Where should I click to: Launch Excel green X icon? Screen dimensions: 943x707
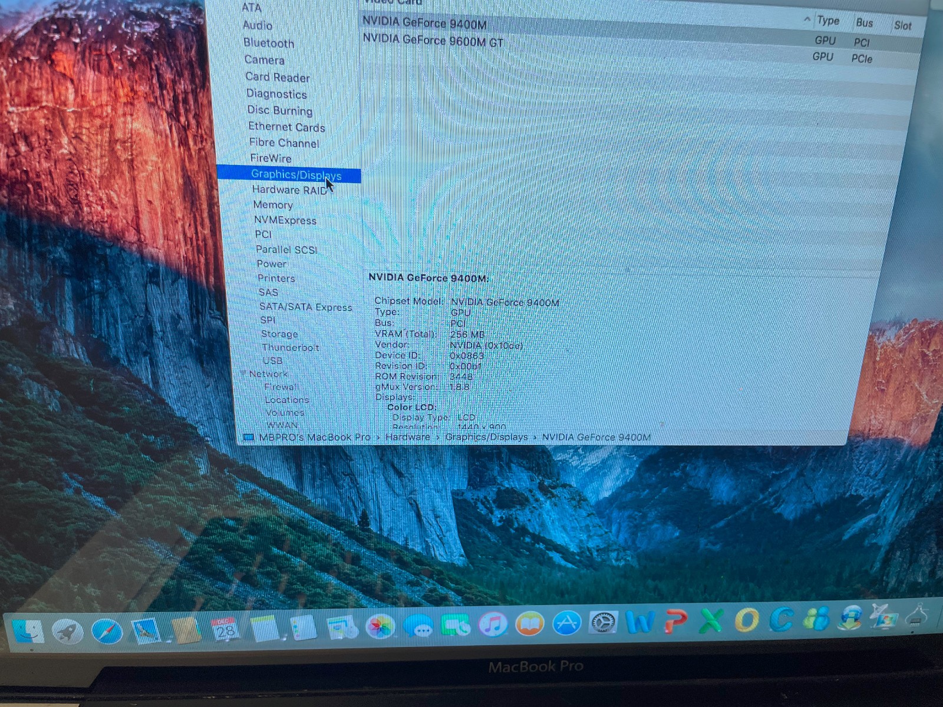pyautogui.click(x=711, y=620)
